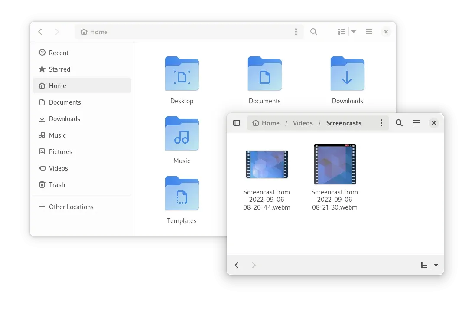Open the Templates folder
This screenshot has height=325, width=475.
pos(182,194)
